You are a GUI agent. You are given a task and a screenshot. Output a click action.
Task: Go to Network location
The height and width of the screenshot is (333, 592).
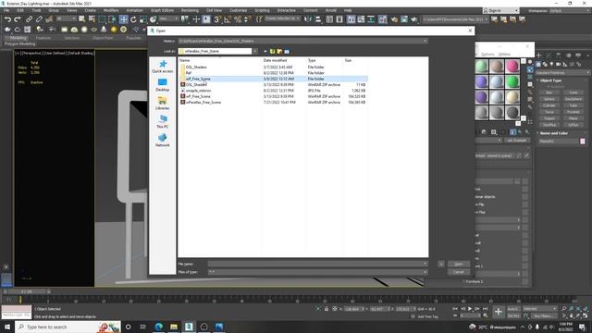coord(163,141)
